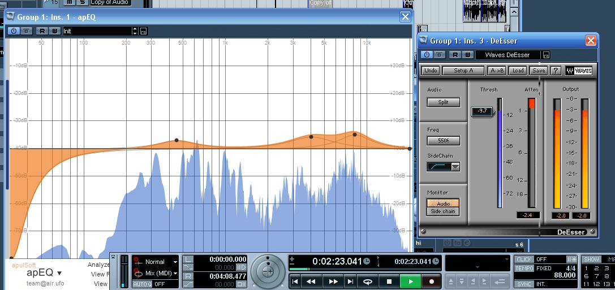Open DeEsser preset manage icon
615x290 pixels.
[546, 55]
